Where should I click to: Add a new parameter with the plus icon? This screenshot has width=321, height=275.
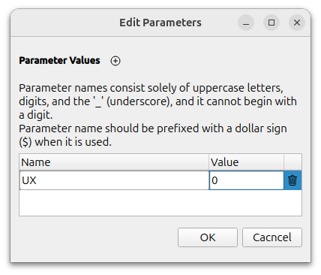(x=115, y=61)
